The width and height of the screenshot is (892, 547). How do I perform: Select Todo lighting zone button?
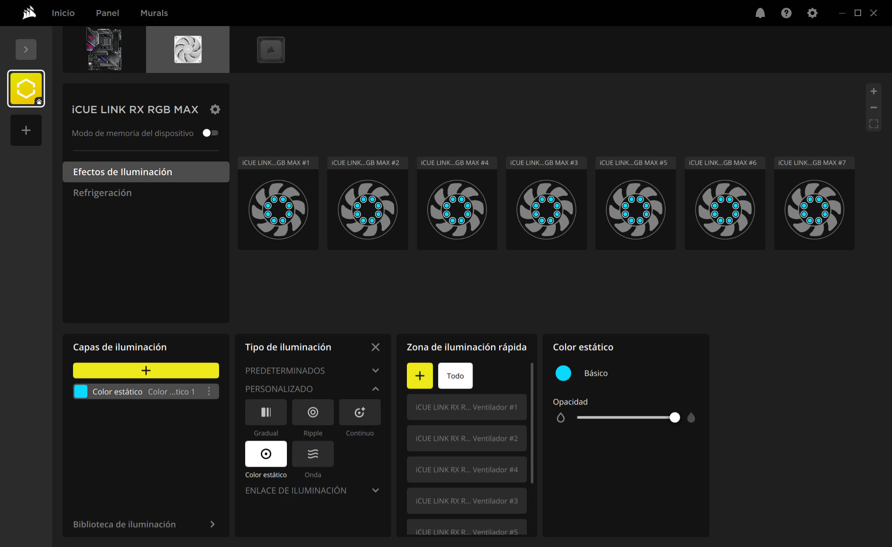click(455, 376)
